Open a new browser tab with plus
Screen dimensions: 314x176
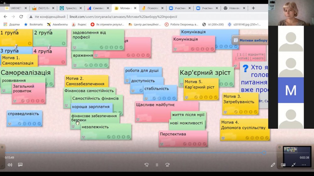tap(253, 8)
